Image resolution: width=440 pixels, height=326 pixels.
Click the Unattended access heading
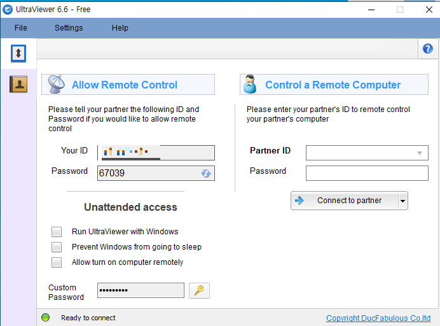131,207
